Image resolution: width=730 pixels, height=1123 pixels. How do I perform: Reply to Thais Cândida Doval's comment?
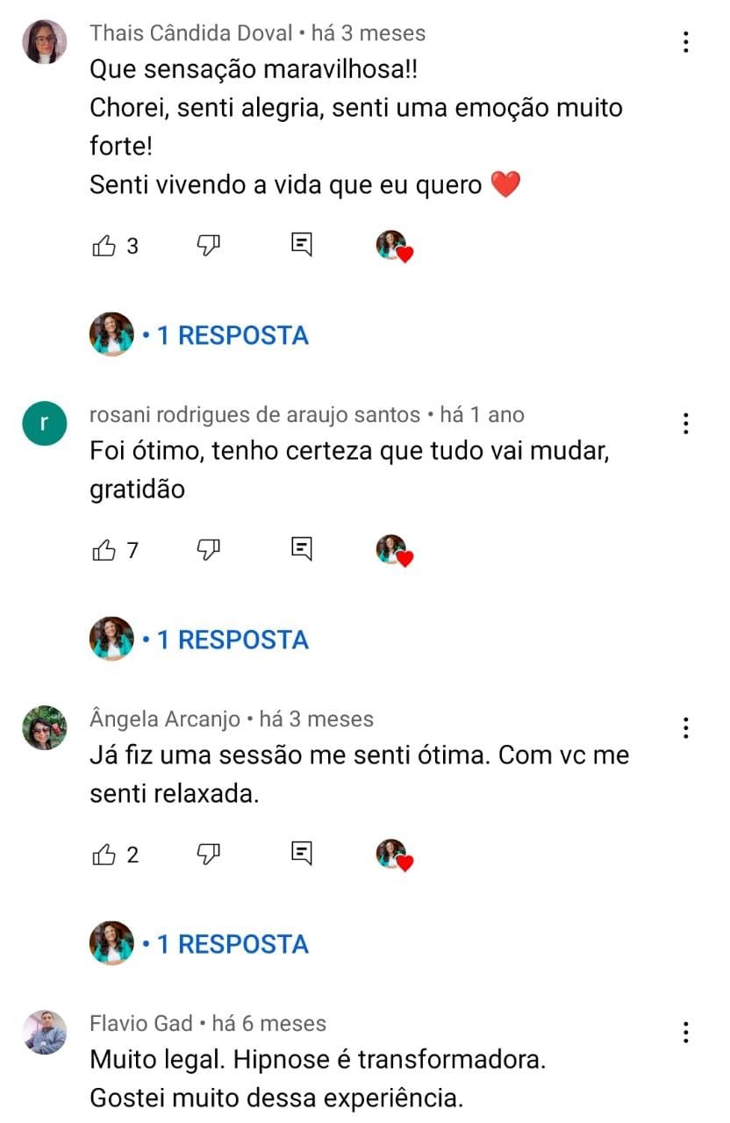[301, 246]
